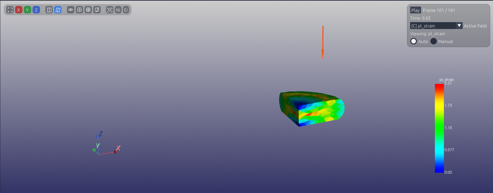Click the pl_strain color legend bar

point(439,128)
